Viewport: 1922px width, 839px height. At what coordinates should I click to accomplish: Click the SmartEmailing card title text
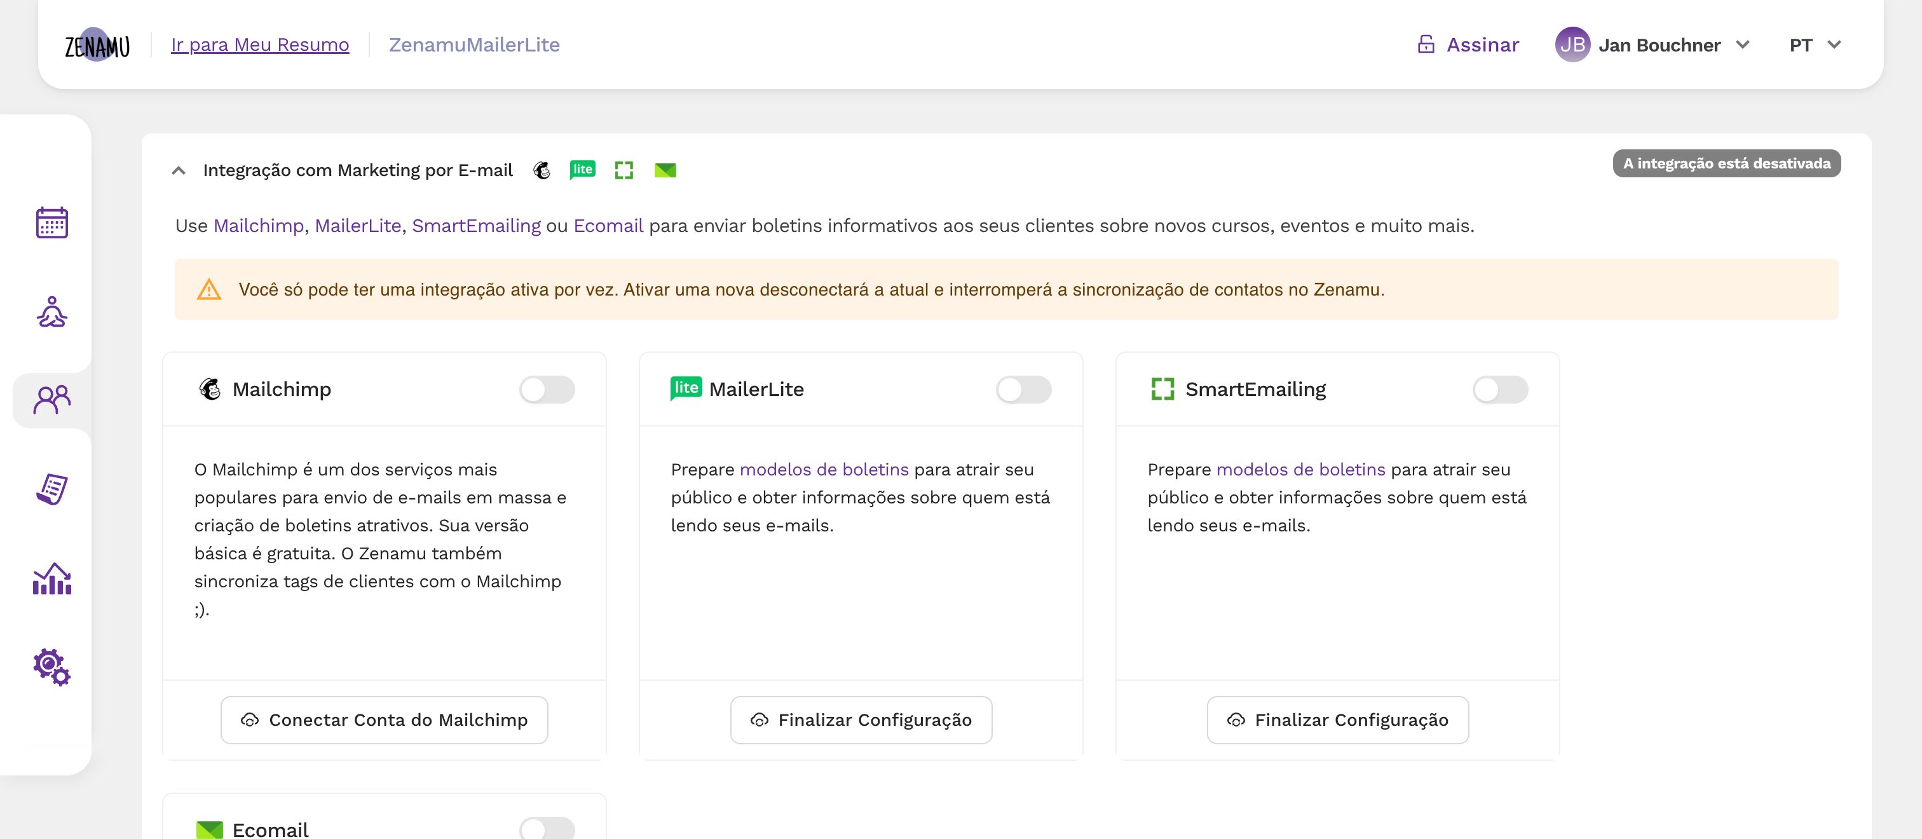point(1256,390)
